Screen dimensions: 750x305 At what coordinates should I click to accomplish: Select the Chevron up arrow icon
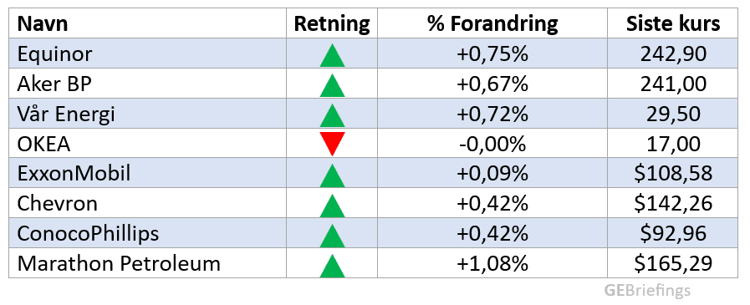(332, 205)
